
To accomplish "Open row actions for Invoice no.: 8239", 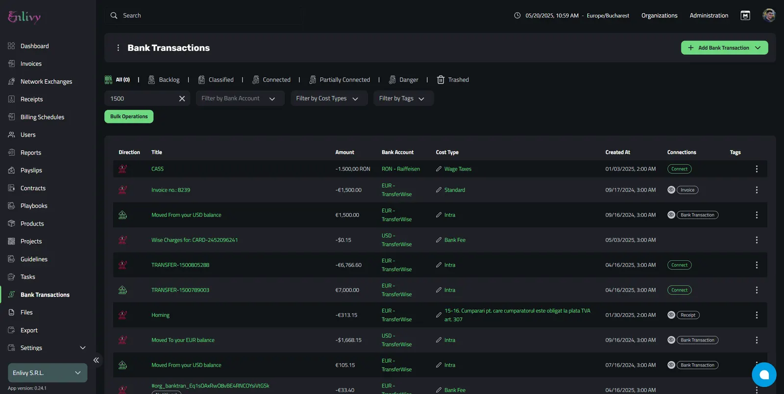I will [757, 190].
